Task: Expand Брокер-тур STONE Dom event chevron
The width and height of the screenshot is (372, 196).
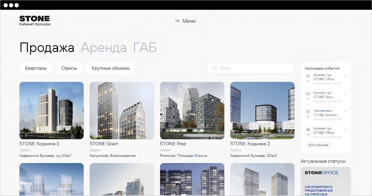Action: (346, 93)
